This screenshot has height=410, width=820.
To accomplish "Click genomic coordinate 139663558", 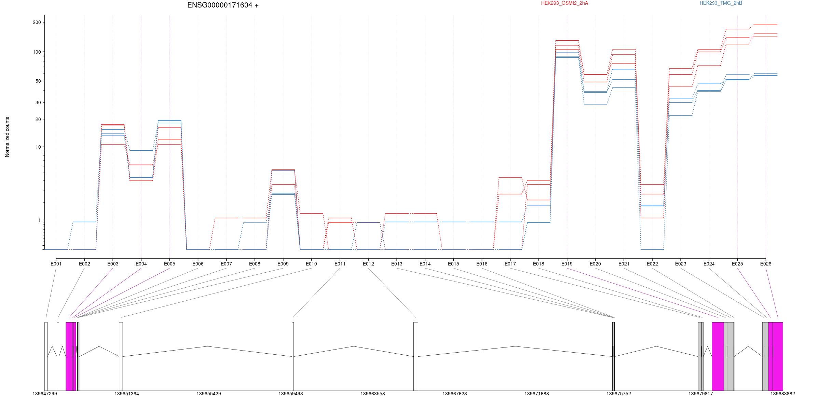I will (x=373, y=394).
